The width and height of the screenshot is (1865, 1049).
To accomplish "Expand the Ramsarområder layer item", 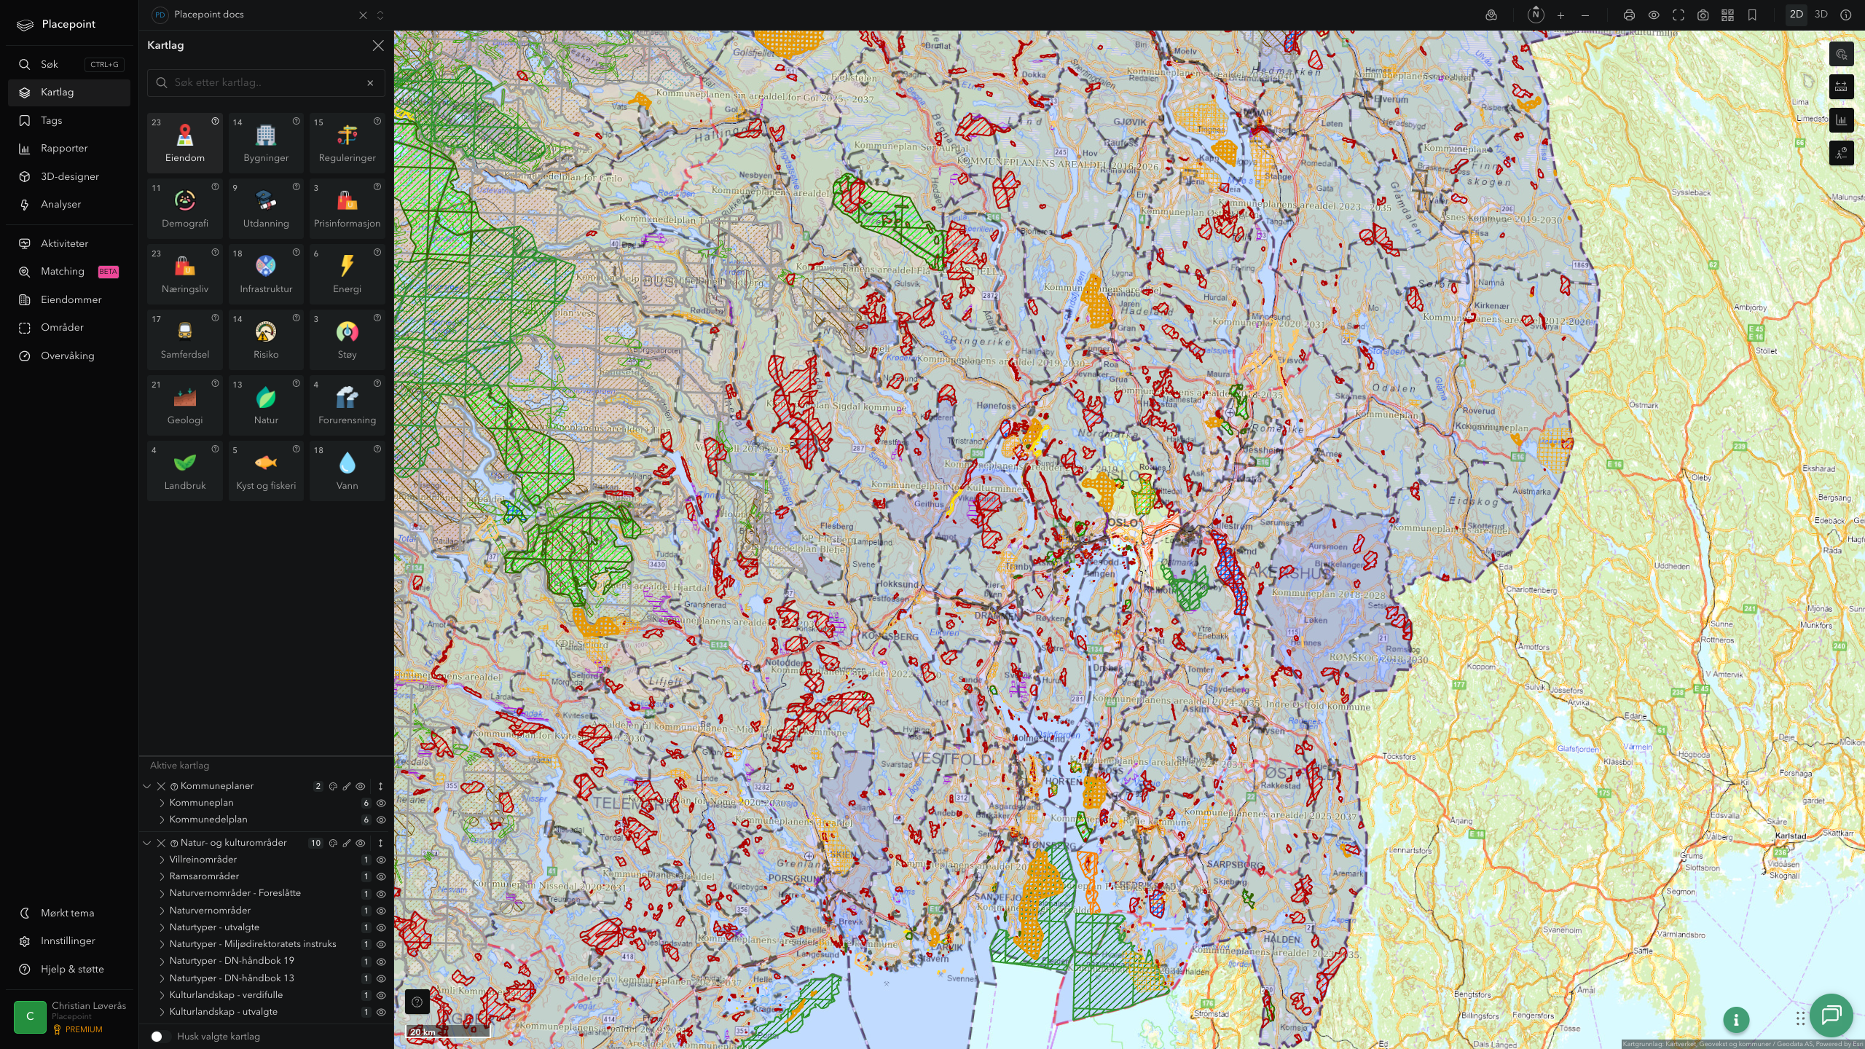I will tap(162, 876).
